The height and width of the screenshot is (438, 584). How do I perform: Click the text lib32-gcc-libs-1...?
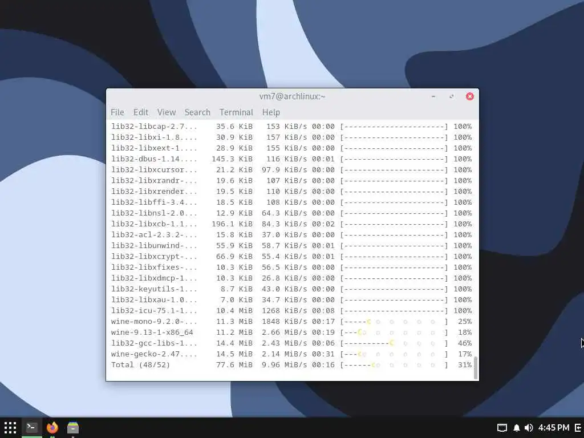tap(147, 343)
